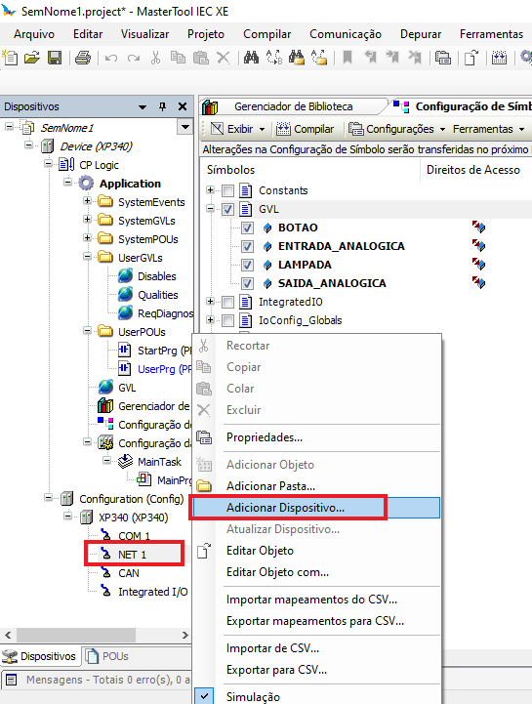
Task: Click the Paste clipboard toolbar icon
Action: click(x=201, y=58)
